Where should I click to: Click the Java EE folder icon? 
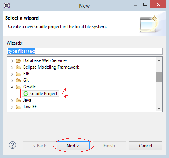pyautogui.click(x=18, y=107)
